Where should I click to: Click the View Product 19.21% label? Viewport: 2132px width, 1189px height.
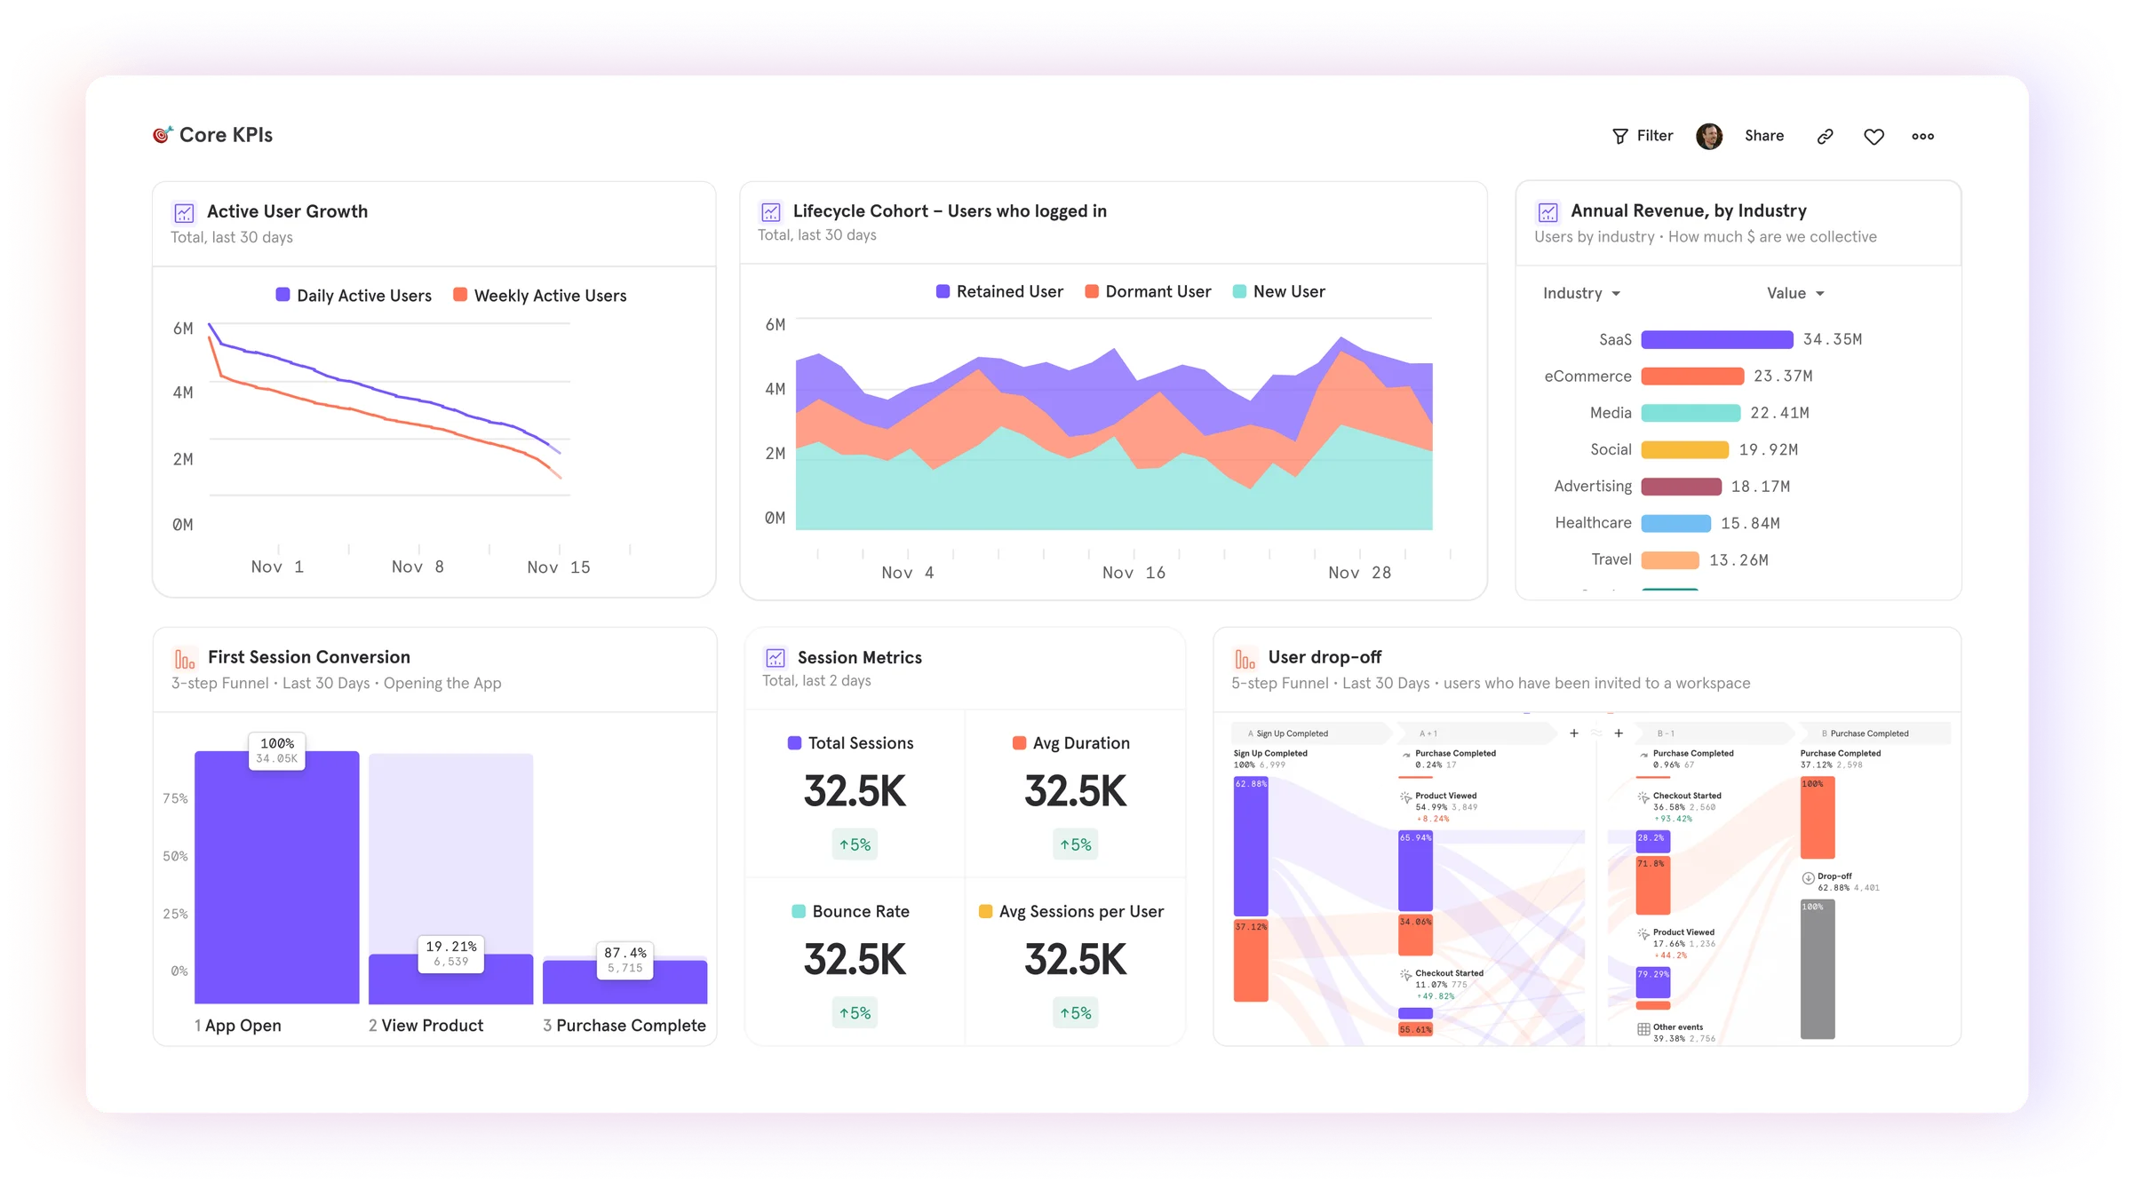(451, 954)
